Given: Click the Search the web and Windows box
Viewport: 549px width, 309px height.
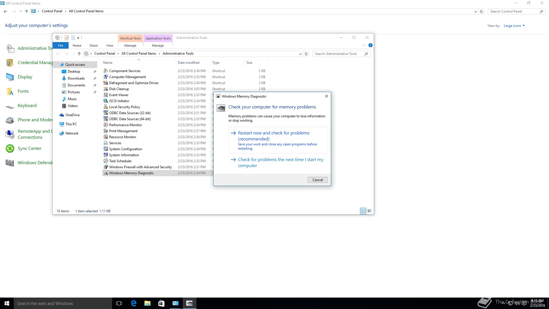Looking at the screenshot, I should coord(63,303).
